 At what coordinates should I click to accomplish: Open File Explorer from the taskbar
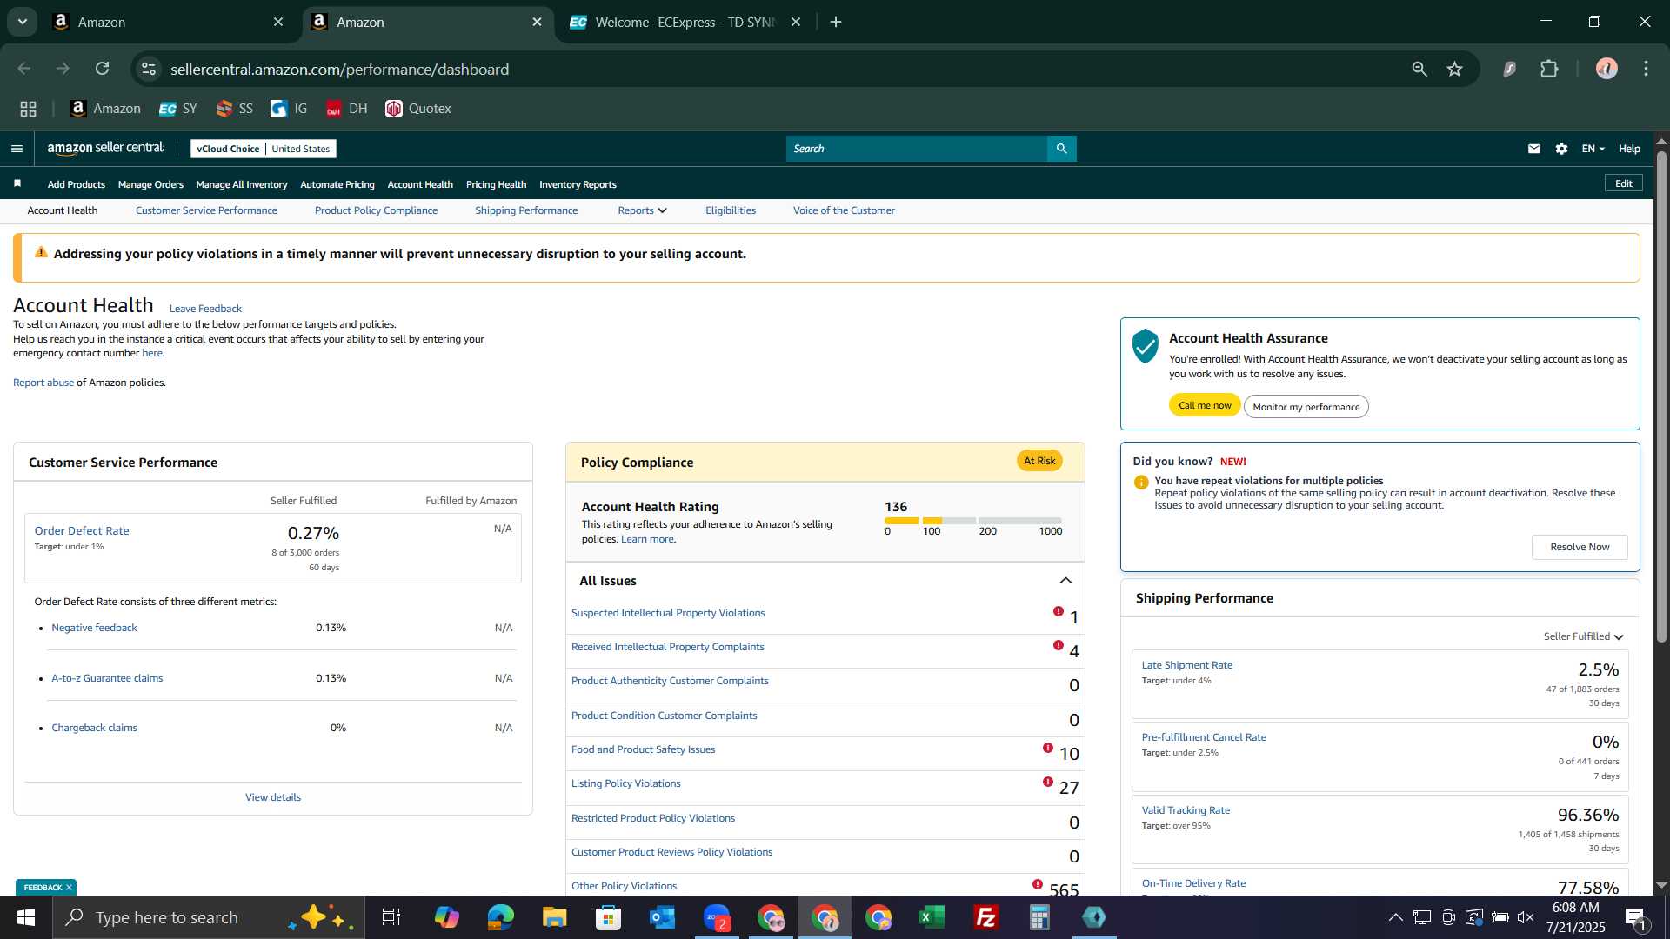[554, 917]
